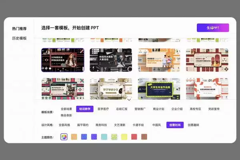Choose the 全部场景 scene filter
Screen dimensions: 240x160
click(66, 109)
